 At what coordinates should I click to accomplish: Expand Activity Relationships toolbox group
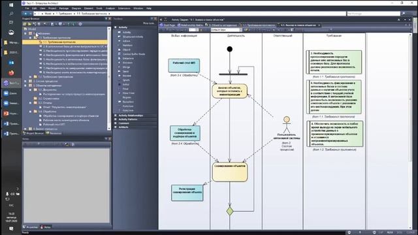click(116, 116)
